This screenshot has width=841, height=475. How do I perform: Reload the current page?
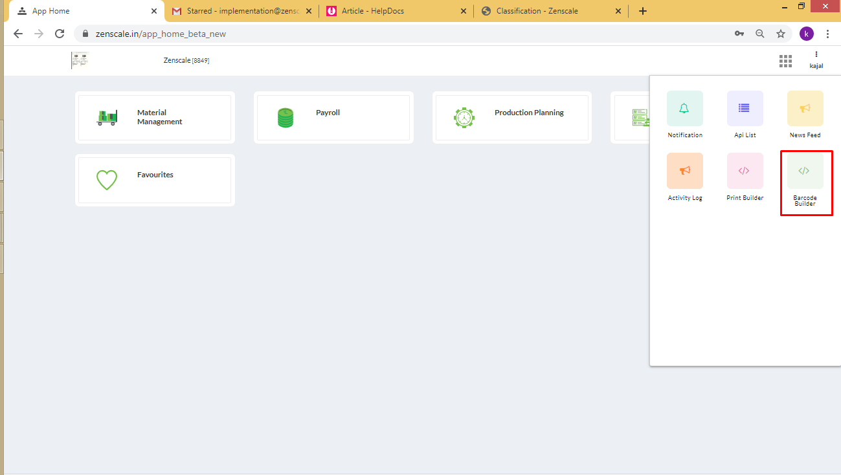coord(60,34)
